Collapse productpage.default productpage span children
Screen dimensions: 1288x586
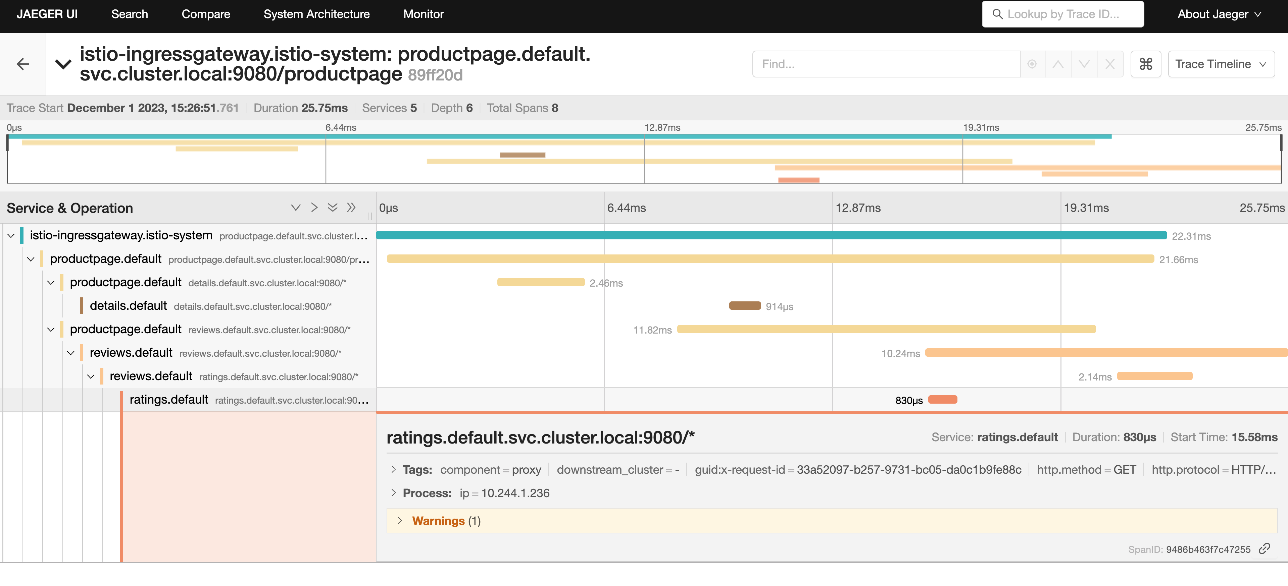coord(31,259)
